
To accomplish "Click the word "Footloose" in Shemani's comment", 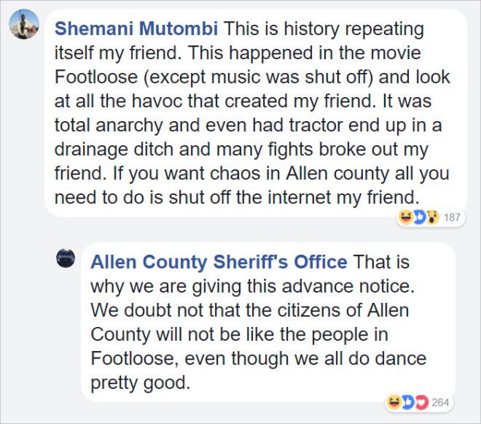I will click(96, 77).
